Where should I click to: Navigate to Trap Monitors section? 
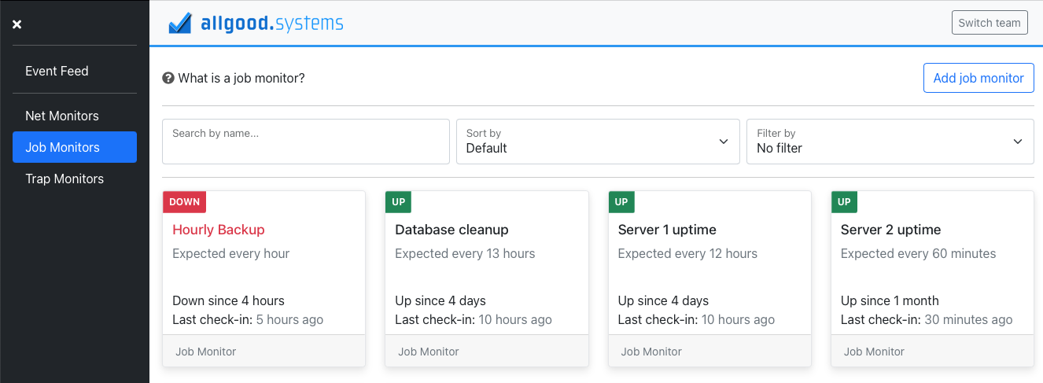[64, 179]
